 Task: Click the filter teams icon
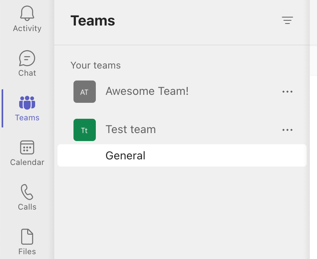click(x=287, y=20)
